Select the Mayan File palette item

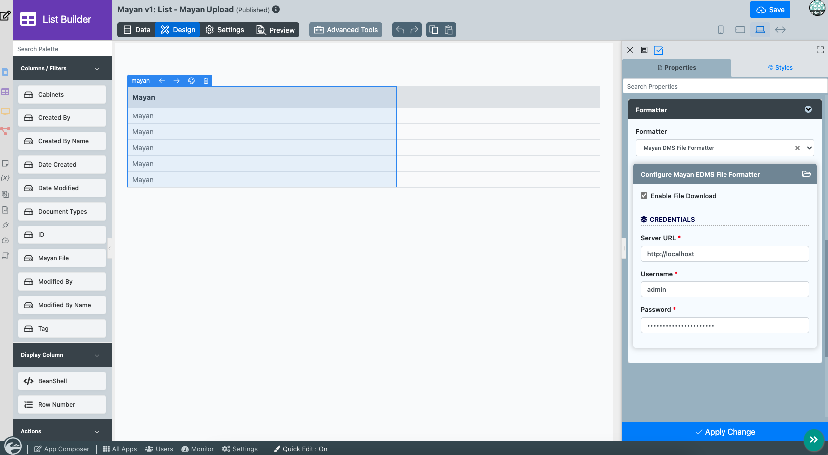click(62, 258)
